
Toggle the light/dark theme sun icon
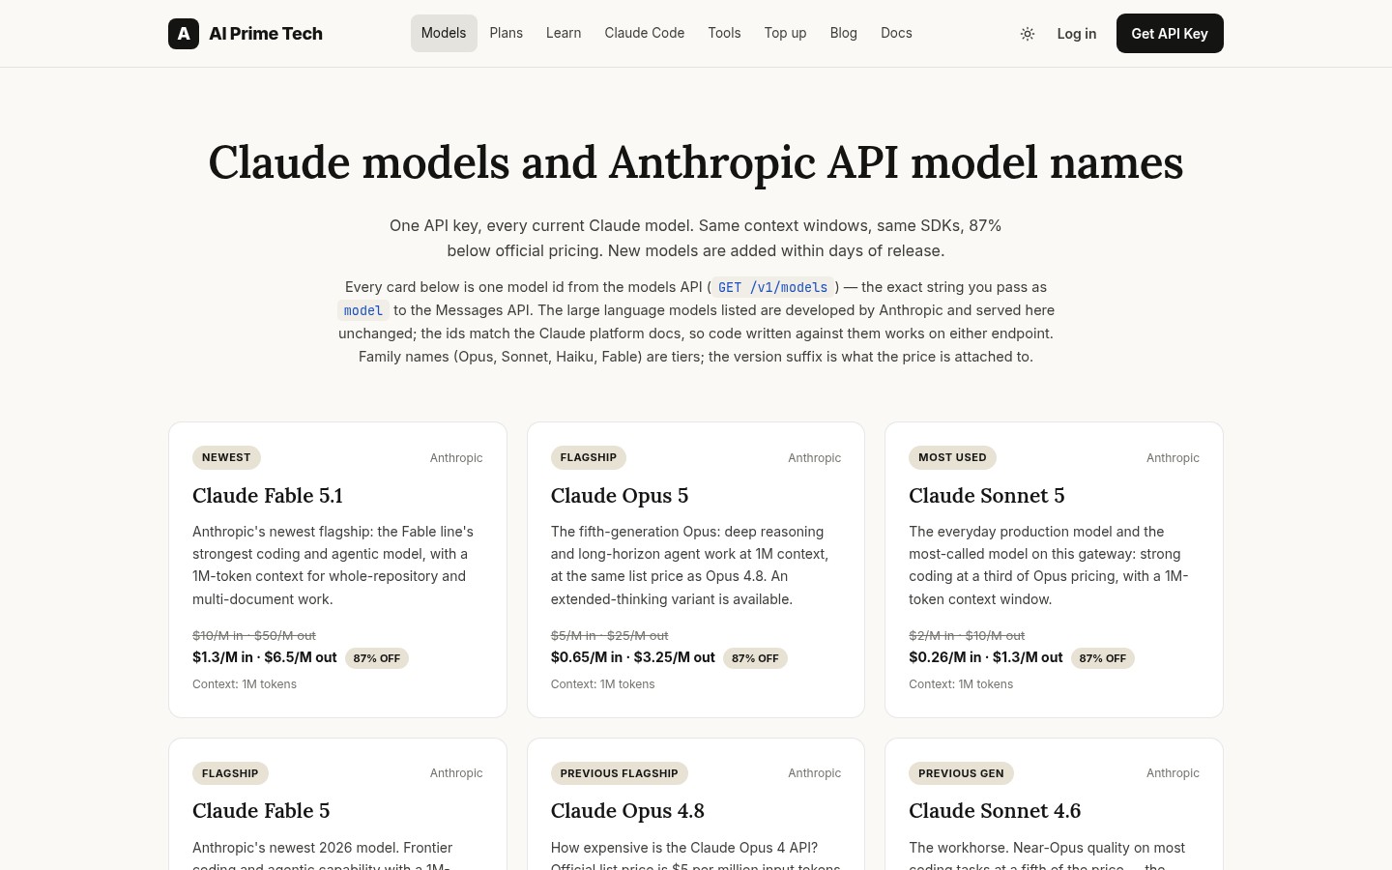tap(1028, 34)
